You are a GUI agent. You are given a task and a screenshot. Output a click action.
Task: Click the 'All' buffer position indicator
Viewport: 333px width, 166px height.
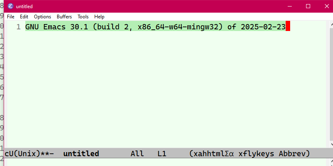click(137, 153)
